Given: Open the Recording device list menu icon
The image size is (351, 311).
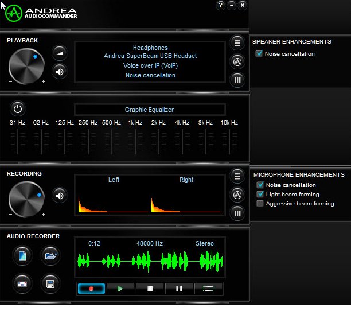Looking at the screenshot, I should [237, 176].
